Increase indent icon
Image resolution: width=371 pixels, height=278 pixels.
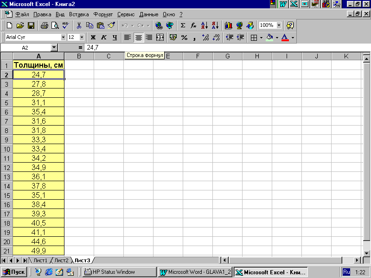(240, 38)
